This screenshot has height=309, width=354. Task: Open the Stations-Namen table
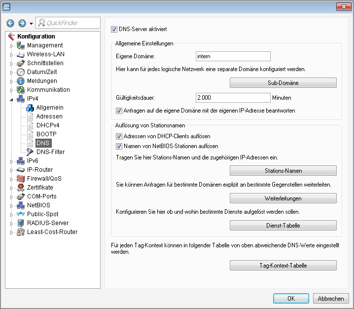point(283,171)
